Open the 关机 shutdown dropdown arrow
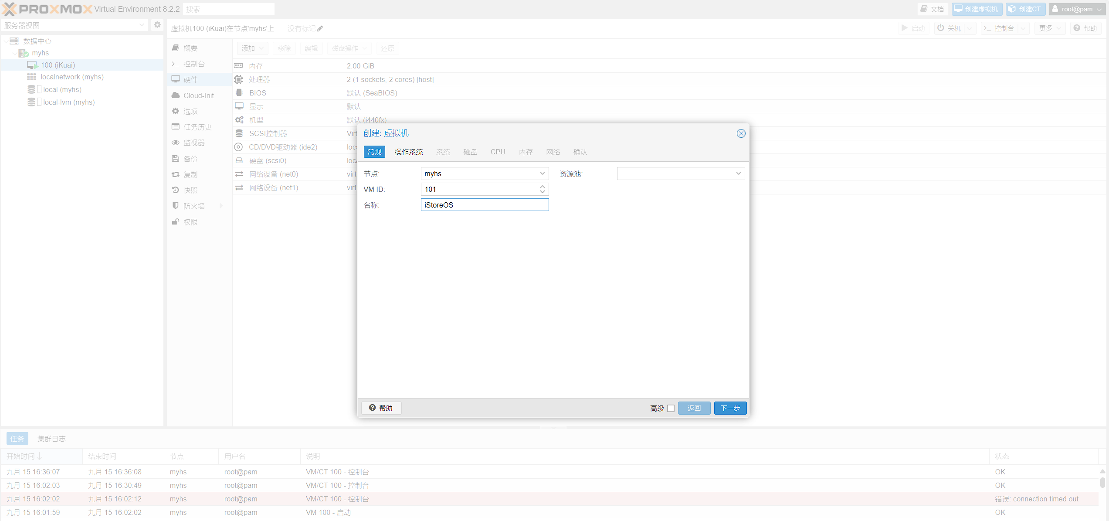The image size is (1109, 521). pyautogui.click(x=969, y=28)
